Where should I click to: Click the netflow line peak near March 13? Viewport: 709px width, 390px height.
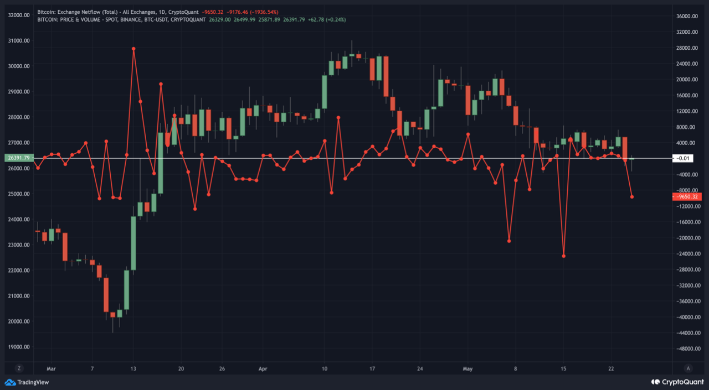(133, 49)
